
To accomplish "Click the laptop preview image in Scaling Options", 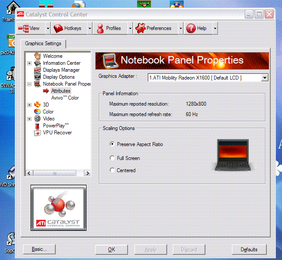I will coord(233,155).
